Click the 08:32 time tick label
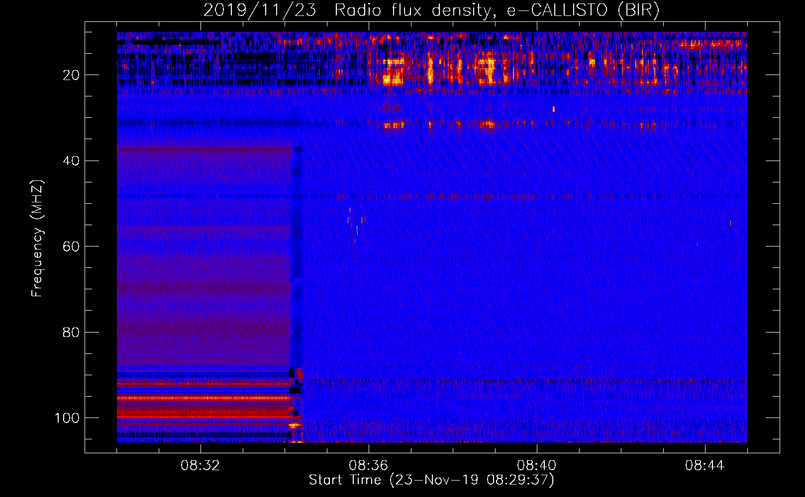 (201, 466)
